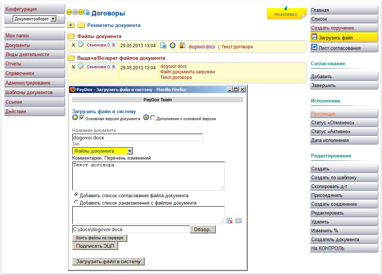This screenshot has width=382, height=275.
Task: Click the pin icon on Неактивно sticky note
Action: pos(286,8)
